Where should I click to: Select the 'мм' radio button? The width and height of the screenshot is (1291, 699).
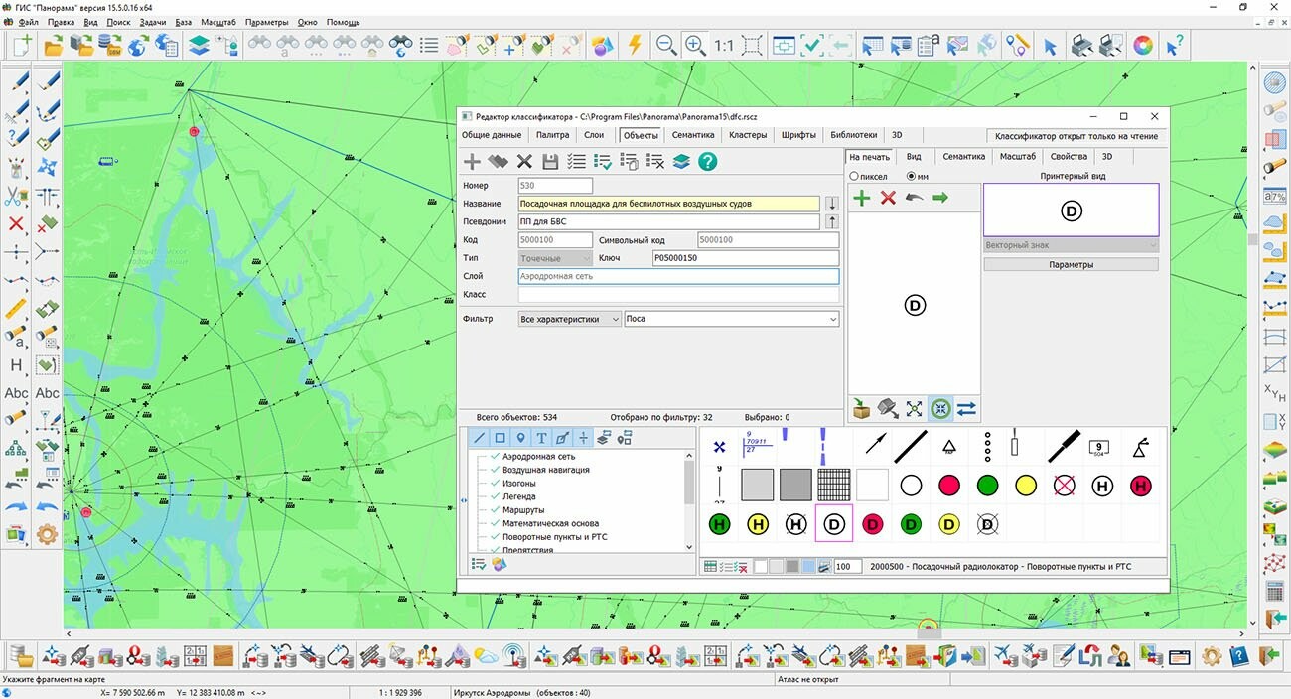coord(910,177)
